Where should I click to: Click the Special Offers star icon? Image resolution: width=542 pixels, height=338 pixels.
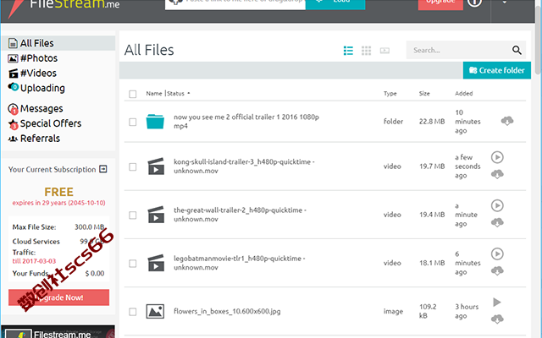14,124
